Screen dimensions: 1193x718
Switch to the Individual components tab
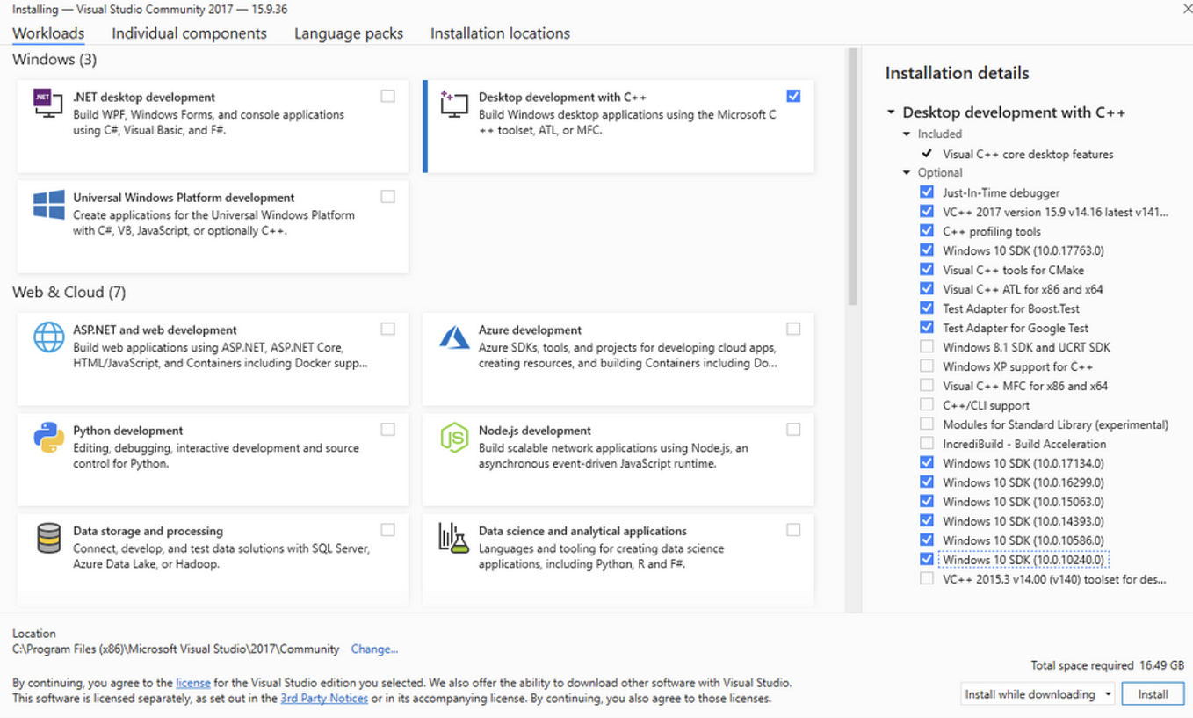[x=189, y=33]
